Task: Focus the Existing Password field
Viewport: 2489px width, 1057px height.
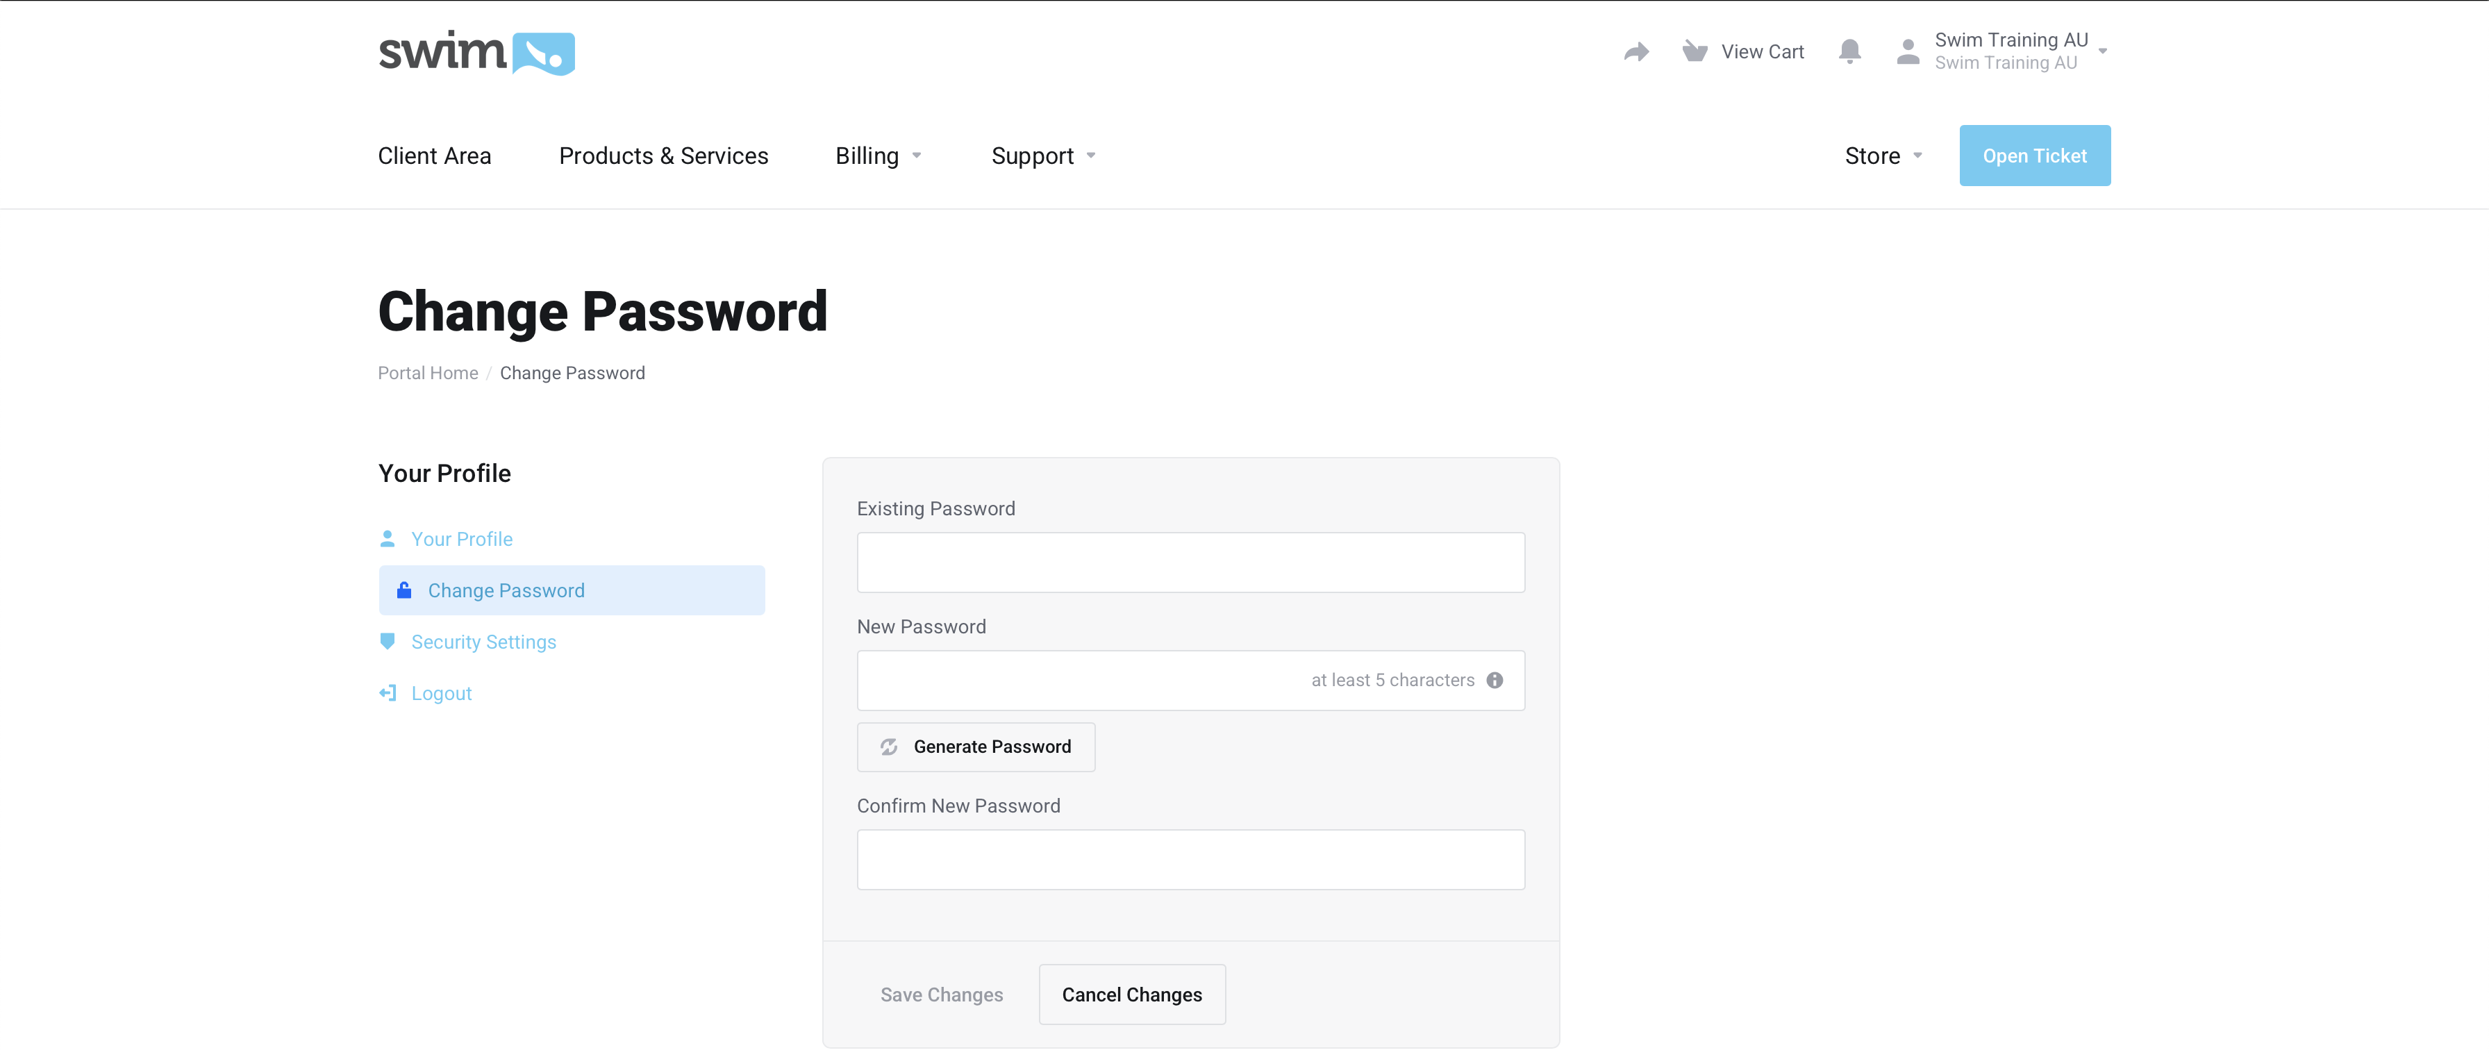Action: [1190, 563]
